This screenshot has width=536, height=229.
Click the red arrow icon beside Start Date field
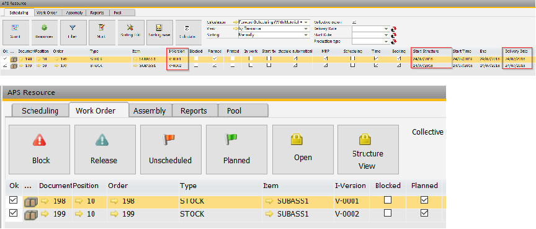[x=394, y=35]
